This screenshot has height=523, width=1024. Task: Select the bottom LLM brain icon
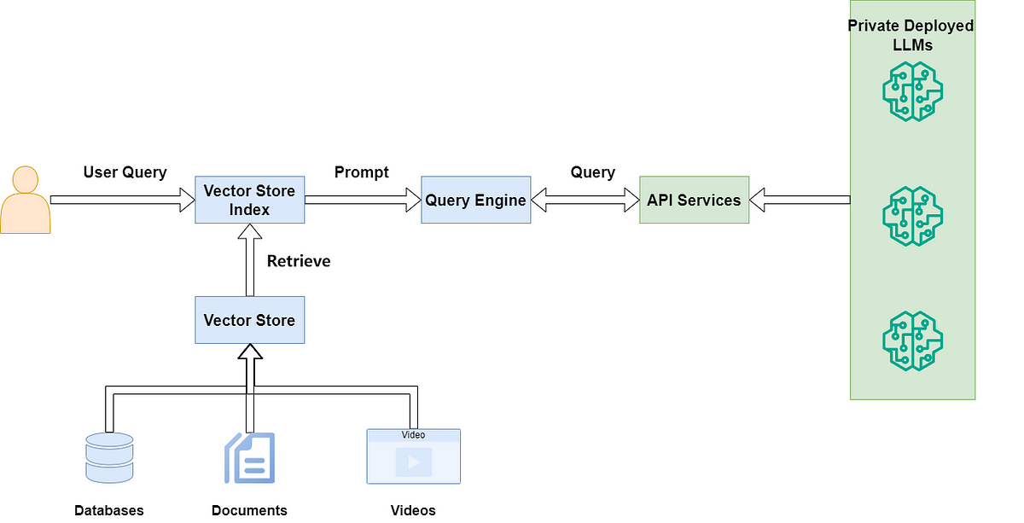911,340
